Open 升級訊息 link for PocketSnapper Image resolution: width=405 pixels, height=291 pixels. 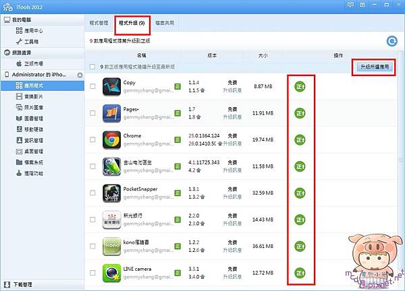click(232, 197)
